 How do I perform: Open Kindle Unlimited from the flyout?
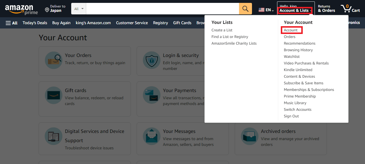point(298,70)
